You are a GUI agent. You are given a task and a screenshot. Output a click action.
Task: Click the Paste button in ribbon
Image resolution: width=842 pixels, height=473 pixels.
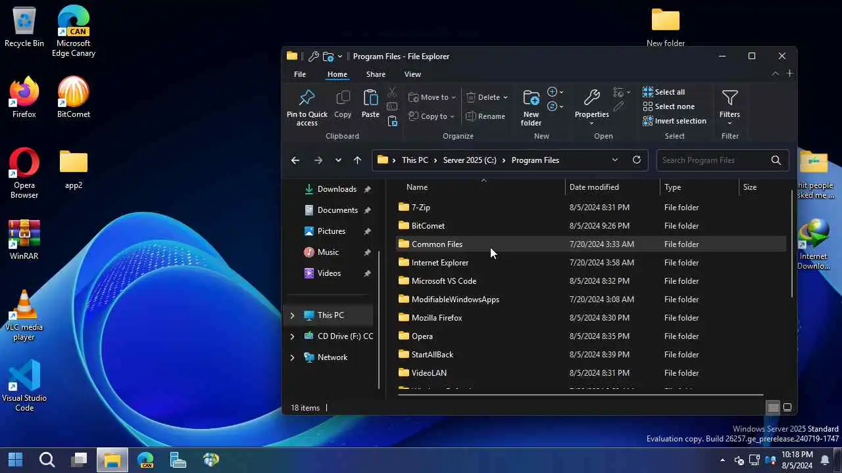[x=370, y=105]
